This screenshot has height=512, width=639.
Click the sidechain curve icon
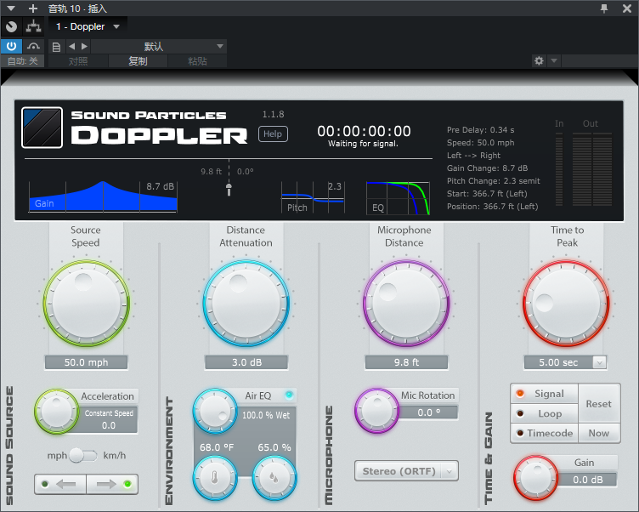[x=33, y=46]
